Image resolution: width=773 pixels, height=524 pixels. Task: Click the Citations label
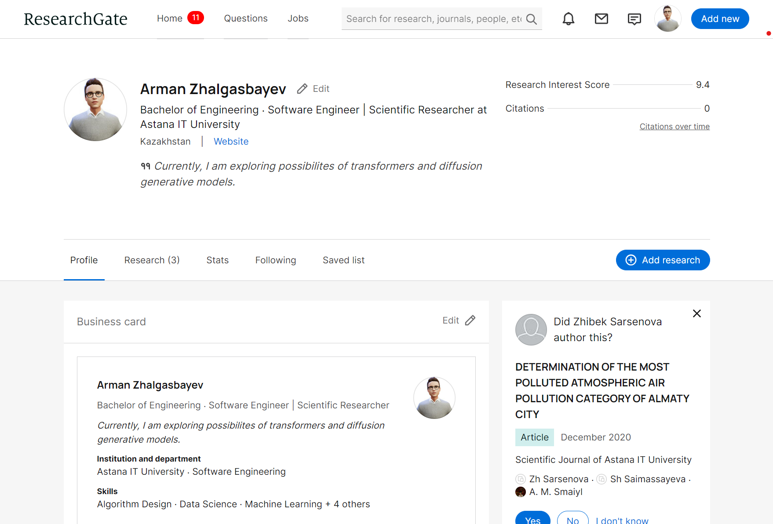click(x=525, y=109)
